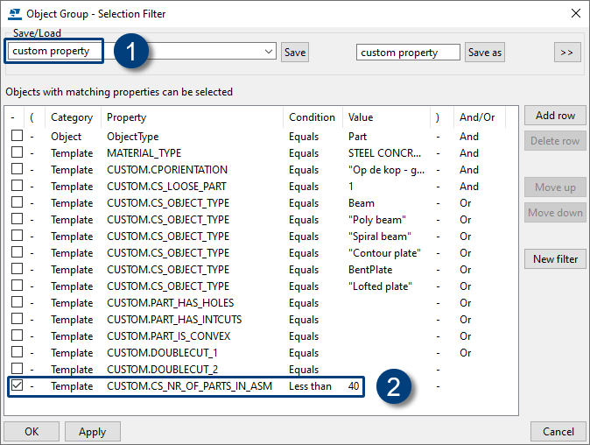Open the saved filter dropdown list

pyautogui.click(x=269, y=53)
